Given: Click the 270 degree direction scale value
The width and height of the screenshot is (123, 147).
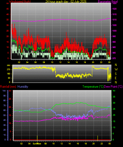Looking at the screenshot, I should coord(8,70).
